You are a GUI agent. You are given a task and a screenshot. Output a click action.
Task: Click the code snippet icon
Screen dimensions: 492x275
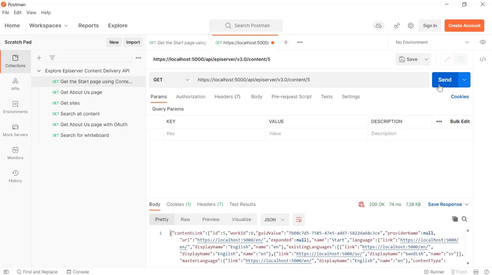click(483, 60)
